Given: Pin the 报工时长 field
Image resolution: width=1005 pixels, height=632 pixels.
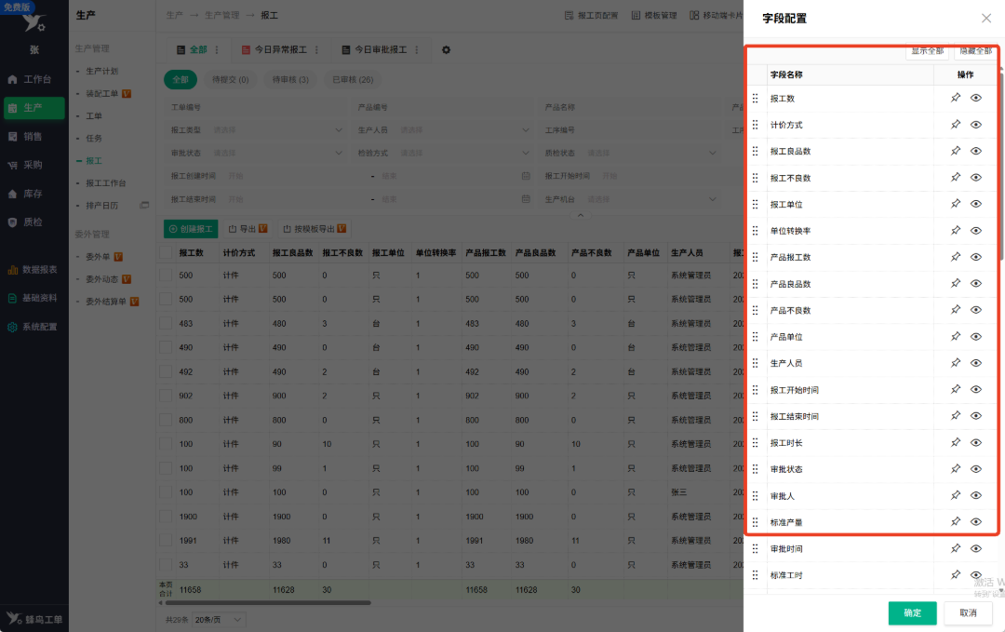Looking at the screenshot, I should [955, 442].
